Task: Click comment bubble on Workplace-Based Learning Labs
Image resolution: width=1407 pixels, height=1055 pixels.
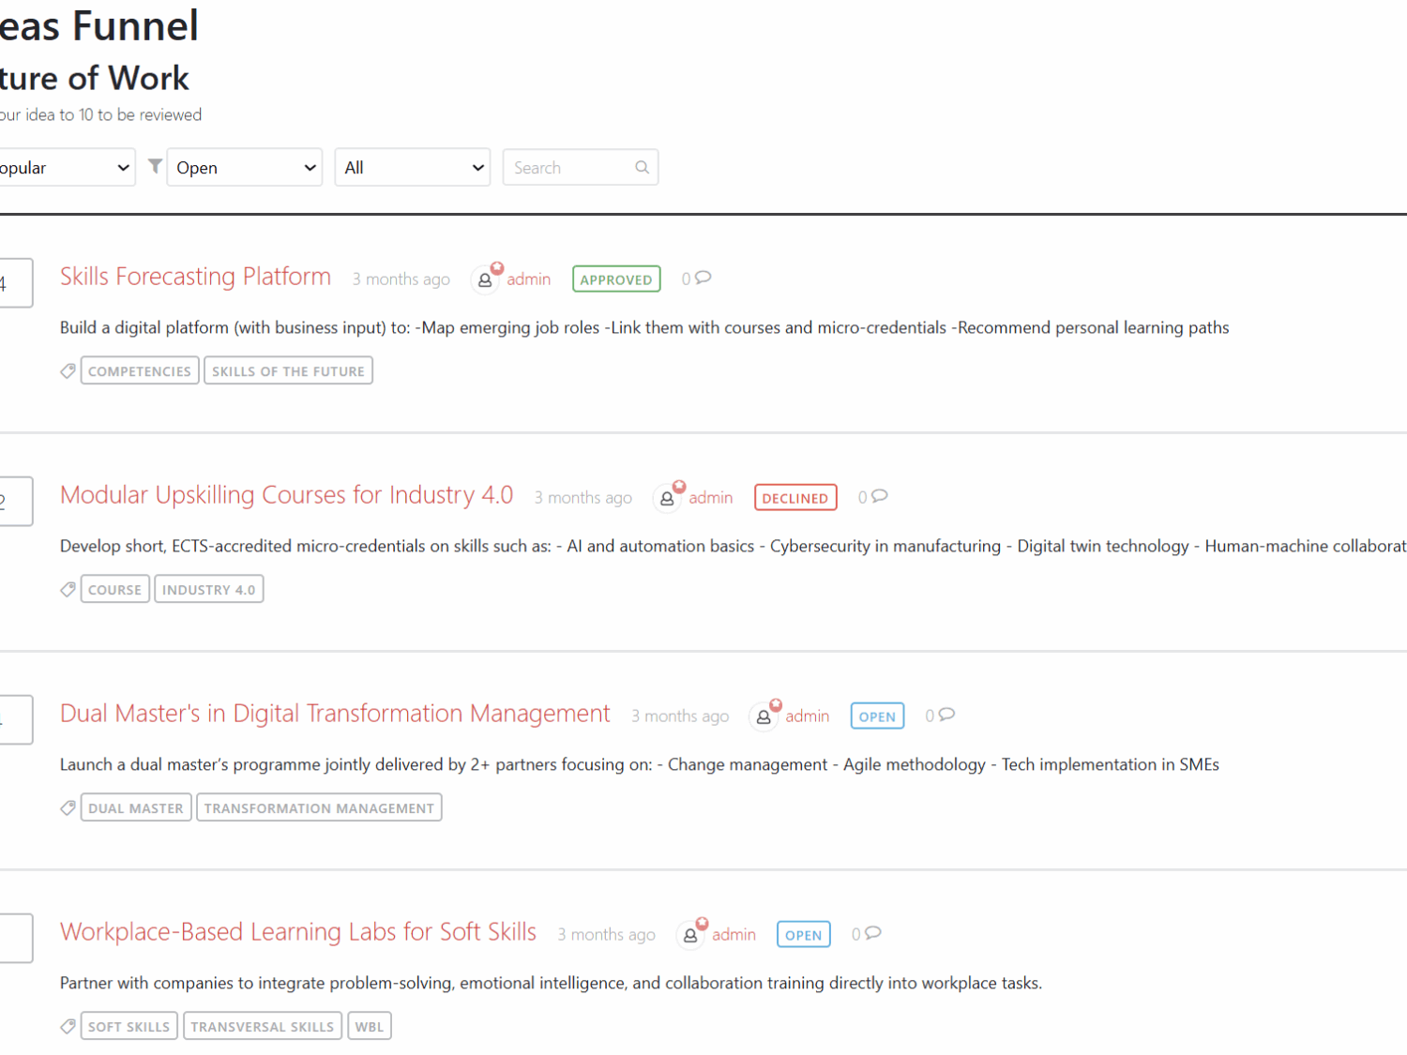Action: pyautogui.click(x=872, y=933)
